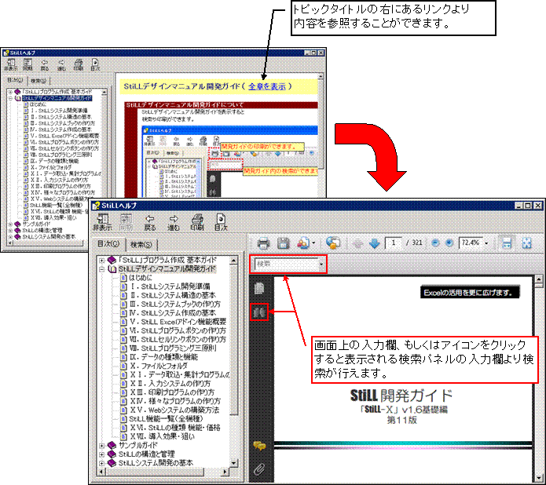Click front window tree vertical scrollbar down arrow

coord(234,463)
